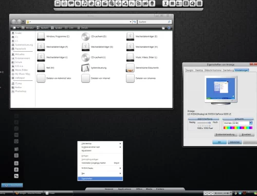Open Systemsteuerung in the Finder window

pyautogui.click(x=94, y=68)
